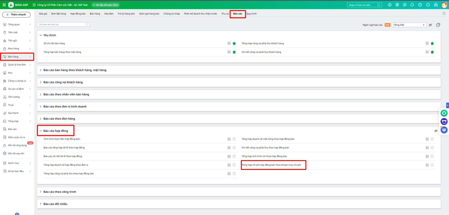Expand Báo cáo công nợ khách hàng group
Image resolution: width=449 pixels, height=215 pixels.
tap(63, 82)
